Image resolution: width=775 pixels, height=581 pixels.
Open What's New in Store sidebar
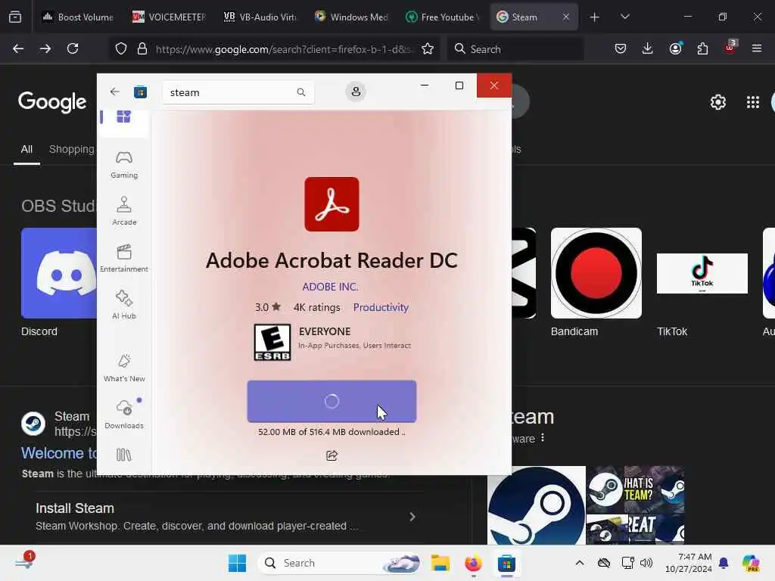(x=124, y=368)
